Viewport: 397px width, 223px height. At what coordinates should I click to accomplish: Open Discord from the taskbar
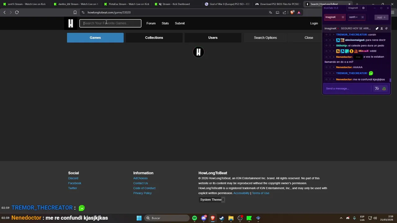(x=204, y=218)
